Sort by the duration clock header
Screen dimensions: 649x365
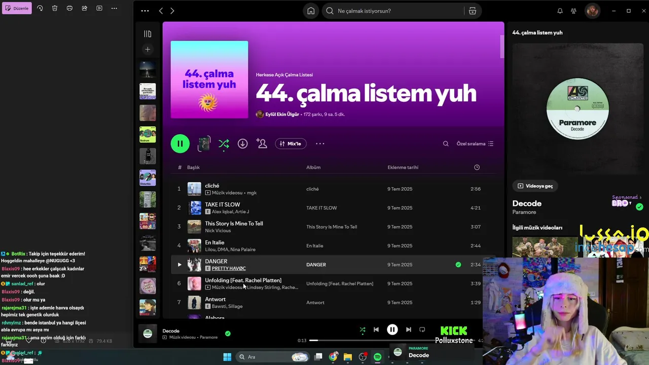click(x=477, y=167)
